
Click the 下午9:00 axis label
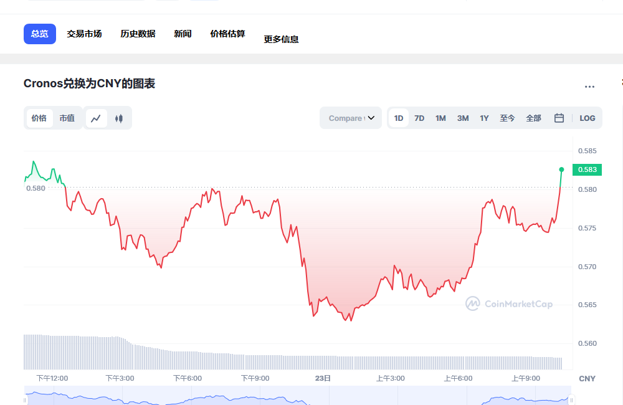255,378
